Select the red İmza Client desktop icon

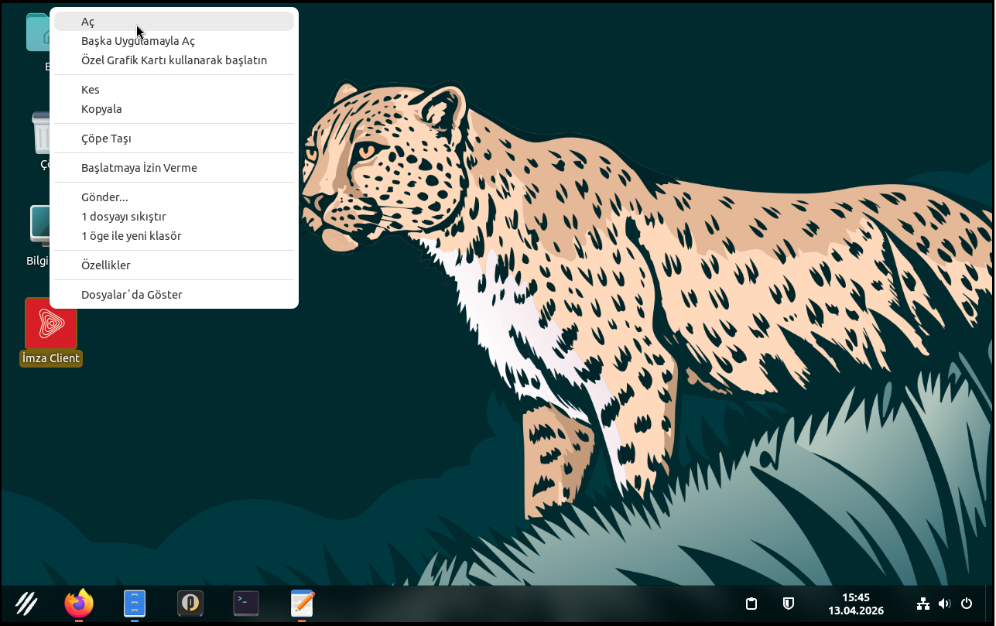[51, 323]
